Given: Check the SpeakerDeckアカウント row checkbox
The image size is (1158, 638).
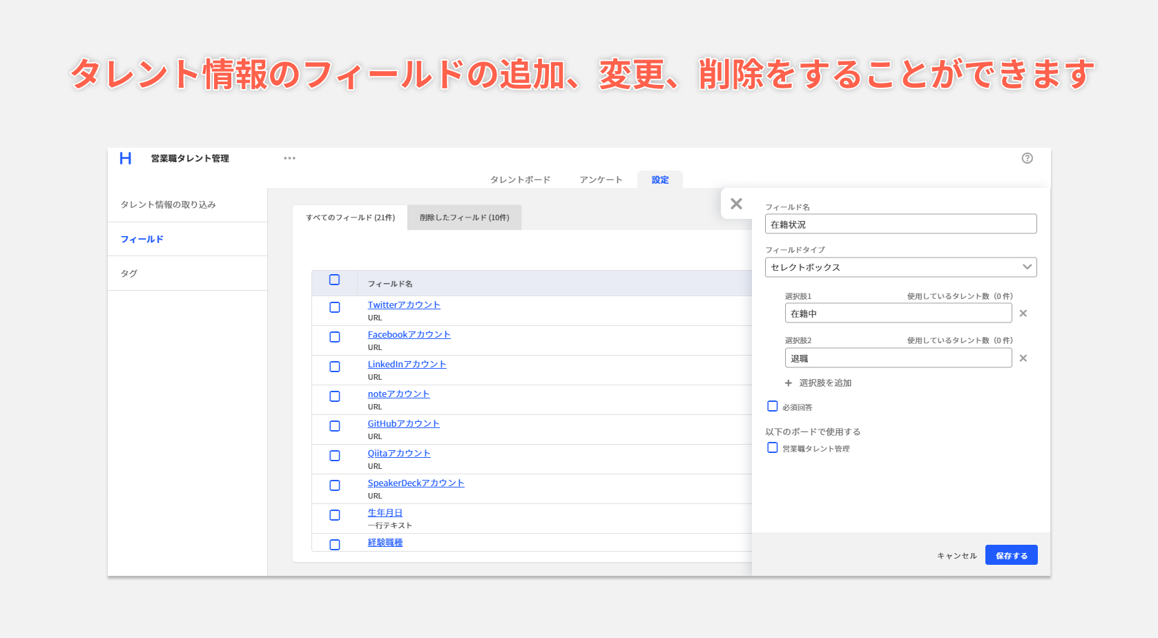Looking at the screenshot, I should coord(335,485).
